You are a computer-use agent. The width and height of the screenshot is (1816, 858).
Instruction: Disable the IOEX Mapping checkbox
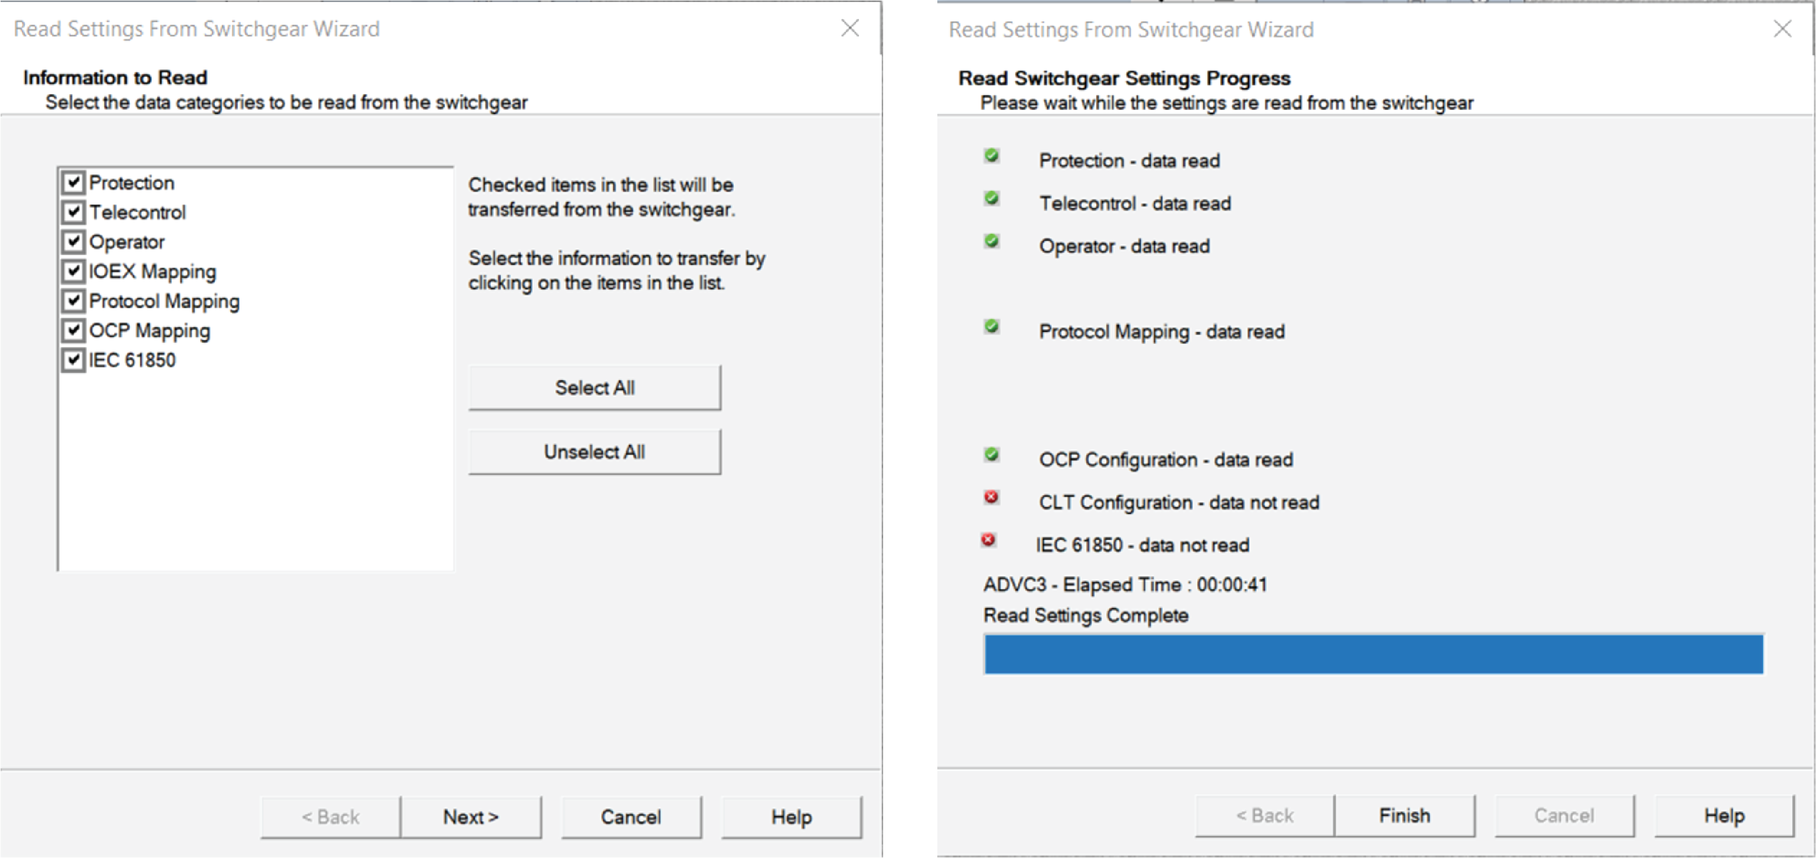click(73, 271)
